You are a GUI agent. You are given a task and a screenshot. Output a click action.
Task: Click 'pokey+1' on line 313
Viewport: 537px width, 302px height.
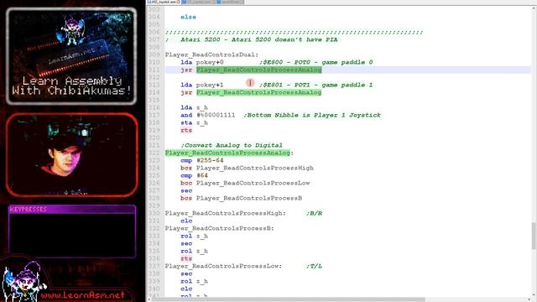coord(210,85)
